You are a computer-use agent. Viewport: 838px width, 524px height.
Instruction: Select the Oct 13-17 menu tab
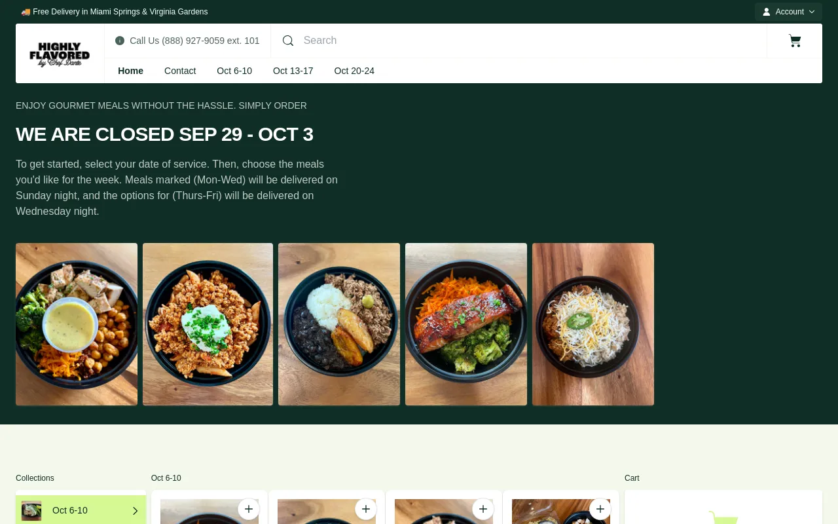pyautogui.click(x=293, y=71)
